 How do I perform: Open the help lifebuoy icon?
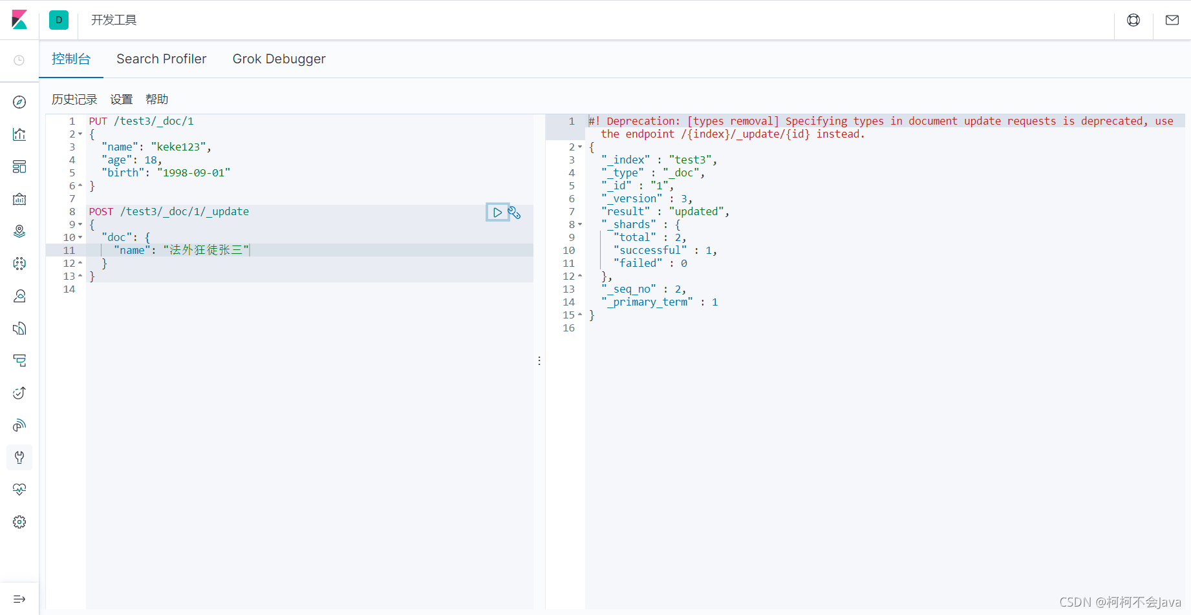1133,20
